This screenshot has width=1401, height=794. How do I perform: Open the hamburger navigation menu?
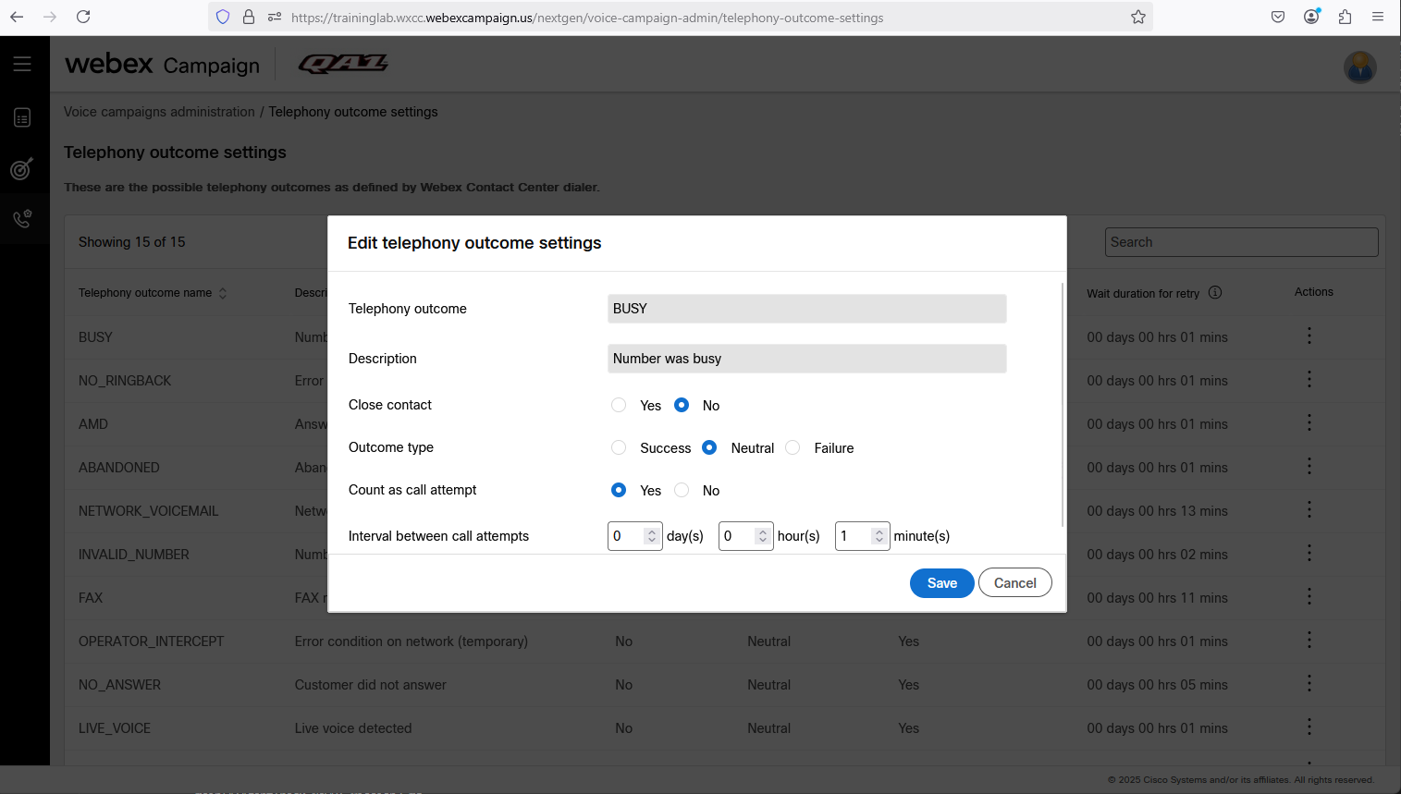click(22, 64)
